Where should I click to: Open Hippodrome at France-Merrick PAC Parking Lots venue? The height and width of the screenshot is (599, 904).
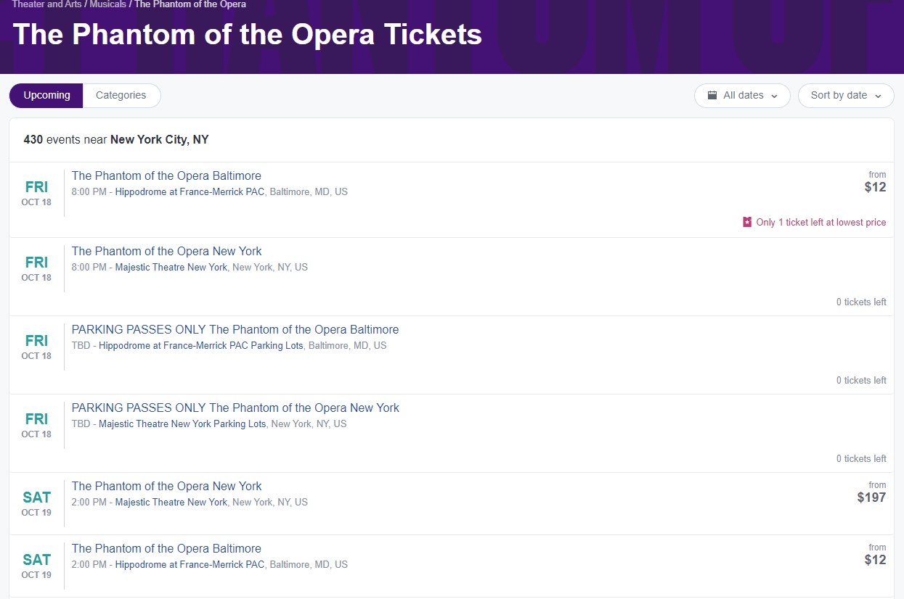[201, 345]
